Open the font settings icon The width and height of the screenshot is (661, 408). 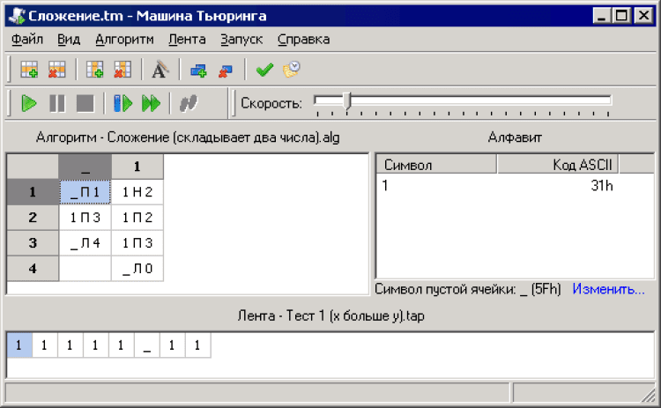tap(160, 70)
